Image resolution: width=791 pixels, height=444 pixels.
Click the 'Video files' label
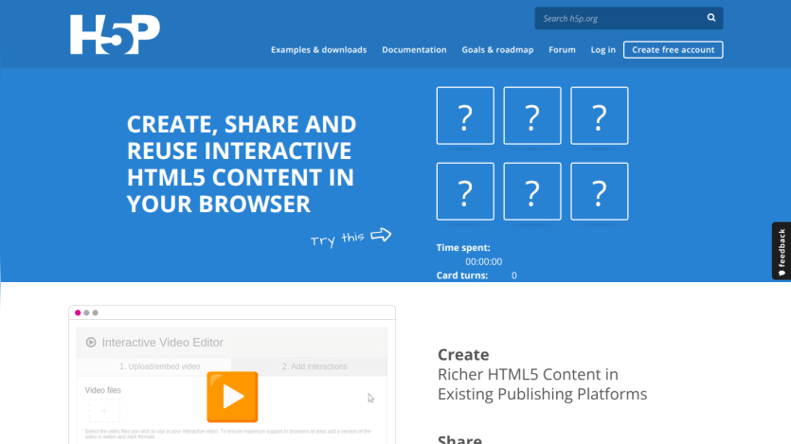(x=103, y=390)
